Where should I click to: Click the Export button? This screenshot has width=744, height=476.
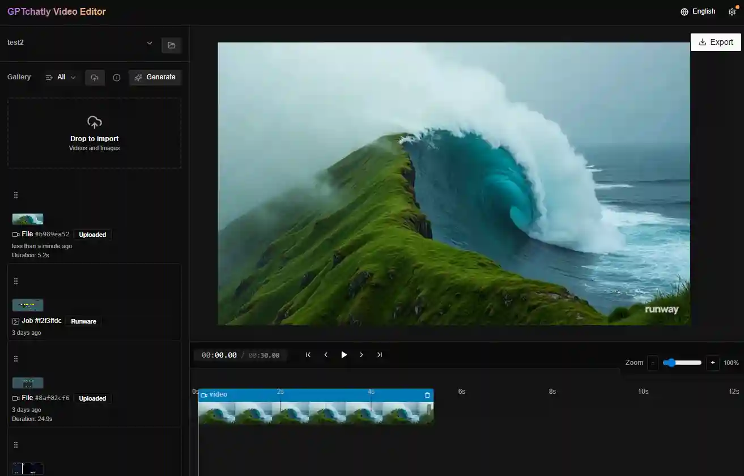(x=716, y=42)
